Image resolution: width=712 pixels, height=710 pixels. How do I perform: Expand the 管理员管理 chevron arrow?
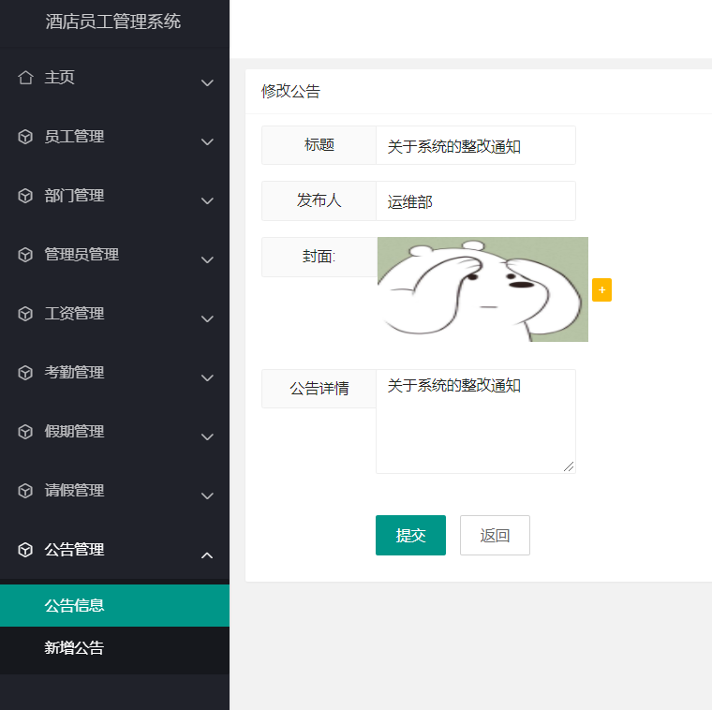(207, 259)
